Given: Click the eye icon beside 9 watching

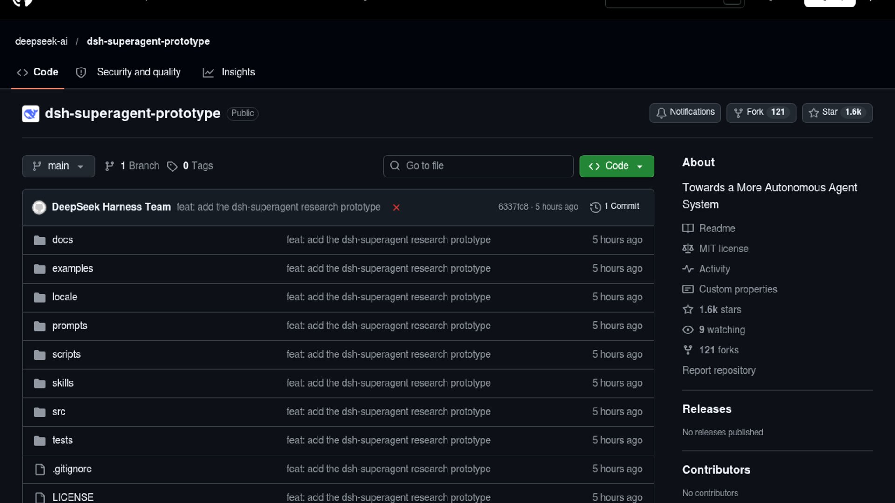Looking at the screenshot, I should click(x=688, y=330).
